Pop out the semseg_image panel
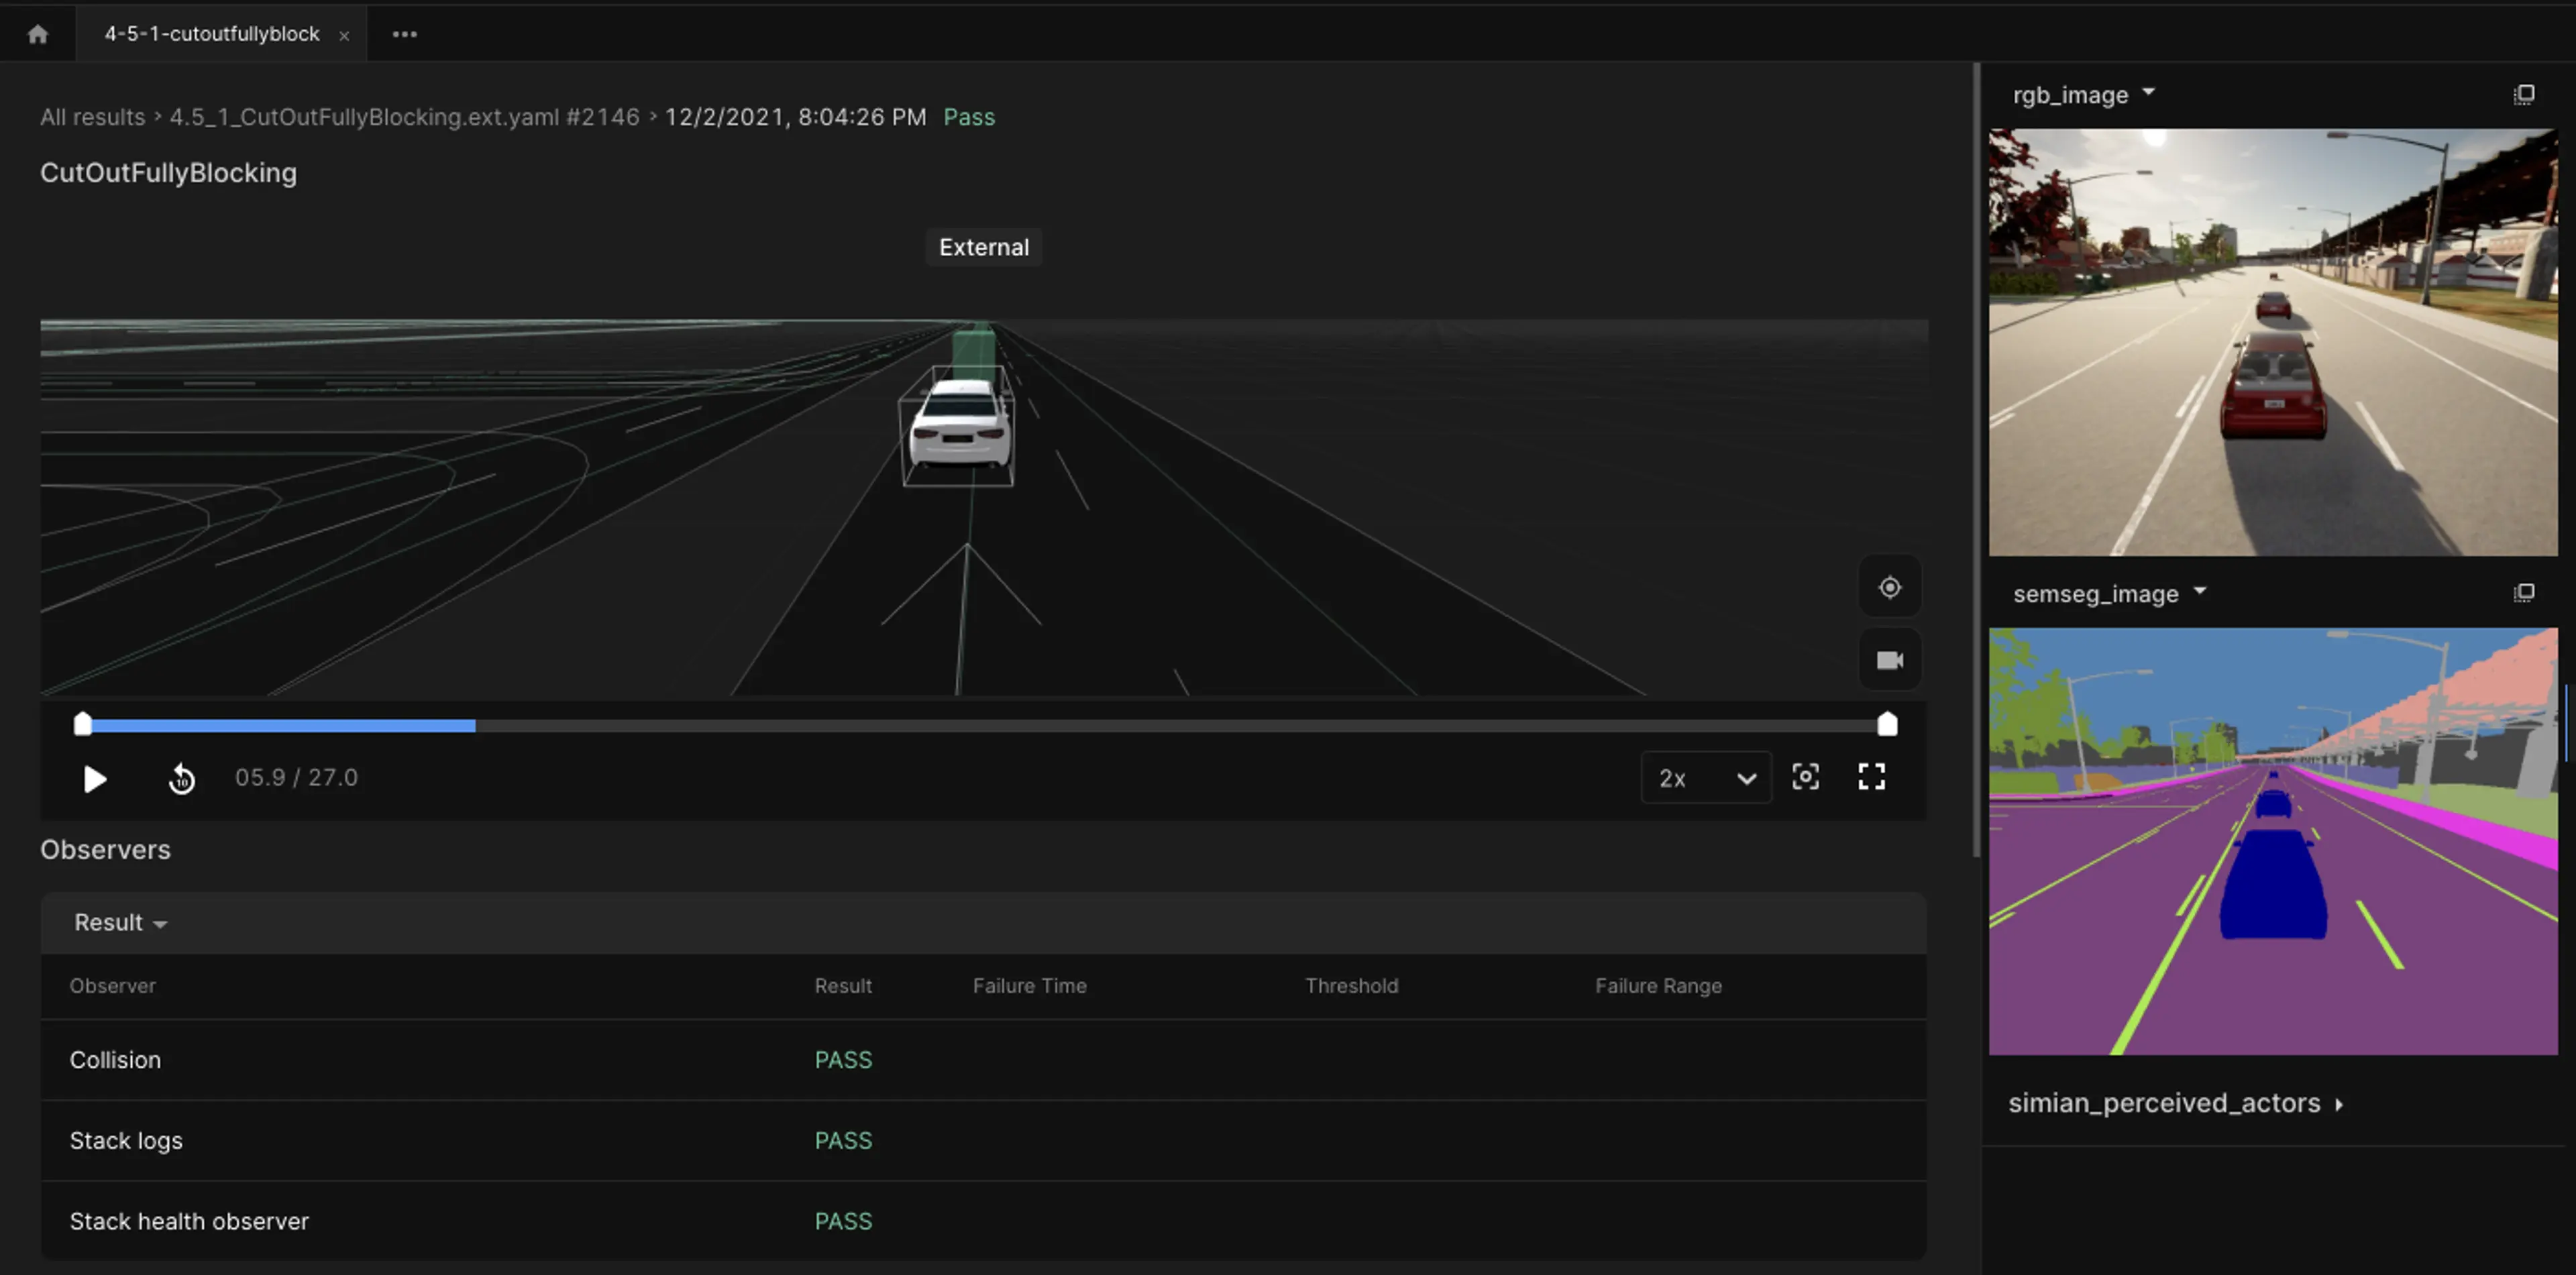The height and width of the screenshot is (1275, 2576). coord(2524,593)
